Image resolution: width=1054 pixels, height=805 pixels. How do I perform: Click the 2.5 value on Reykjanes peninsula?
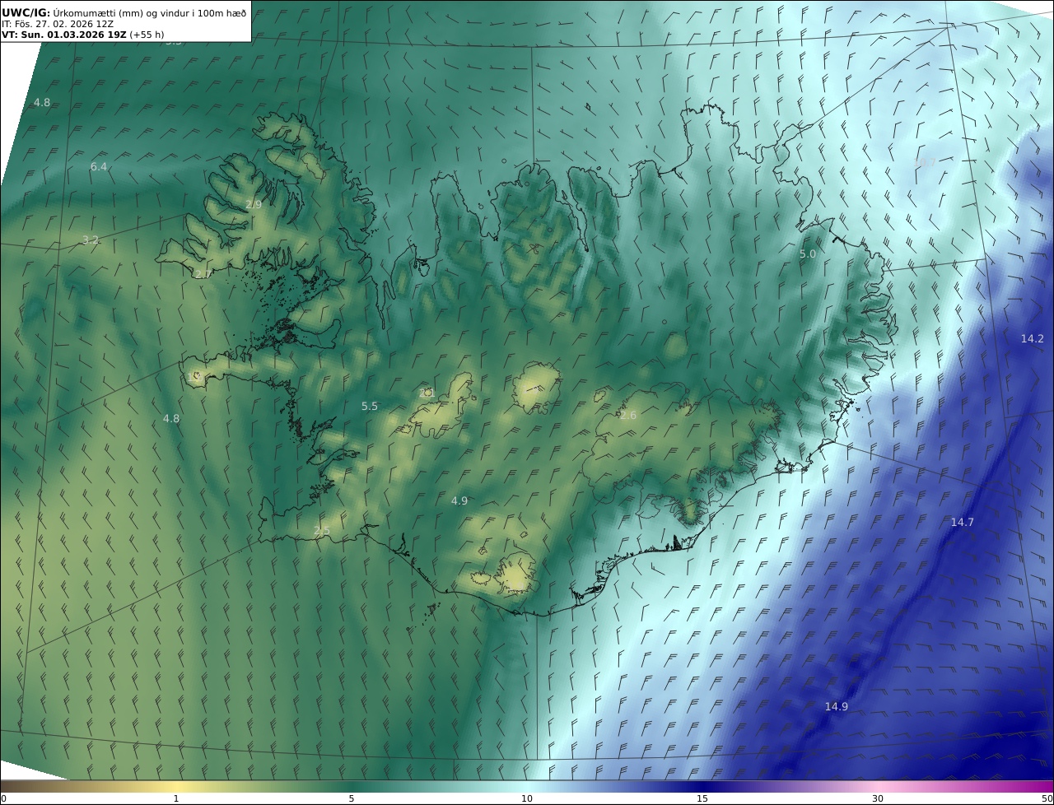click(x=322, y=531)
